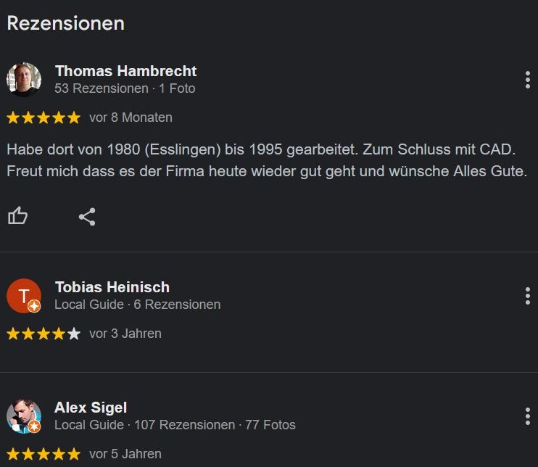Open the Thomas Hambrecht reviewer name link
Viewport: 538px width, 467px height.
pyautogui.click(x=126, y=71)
